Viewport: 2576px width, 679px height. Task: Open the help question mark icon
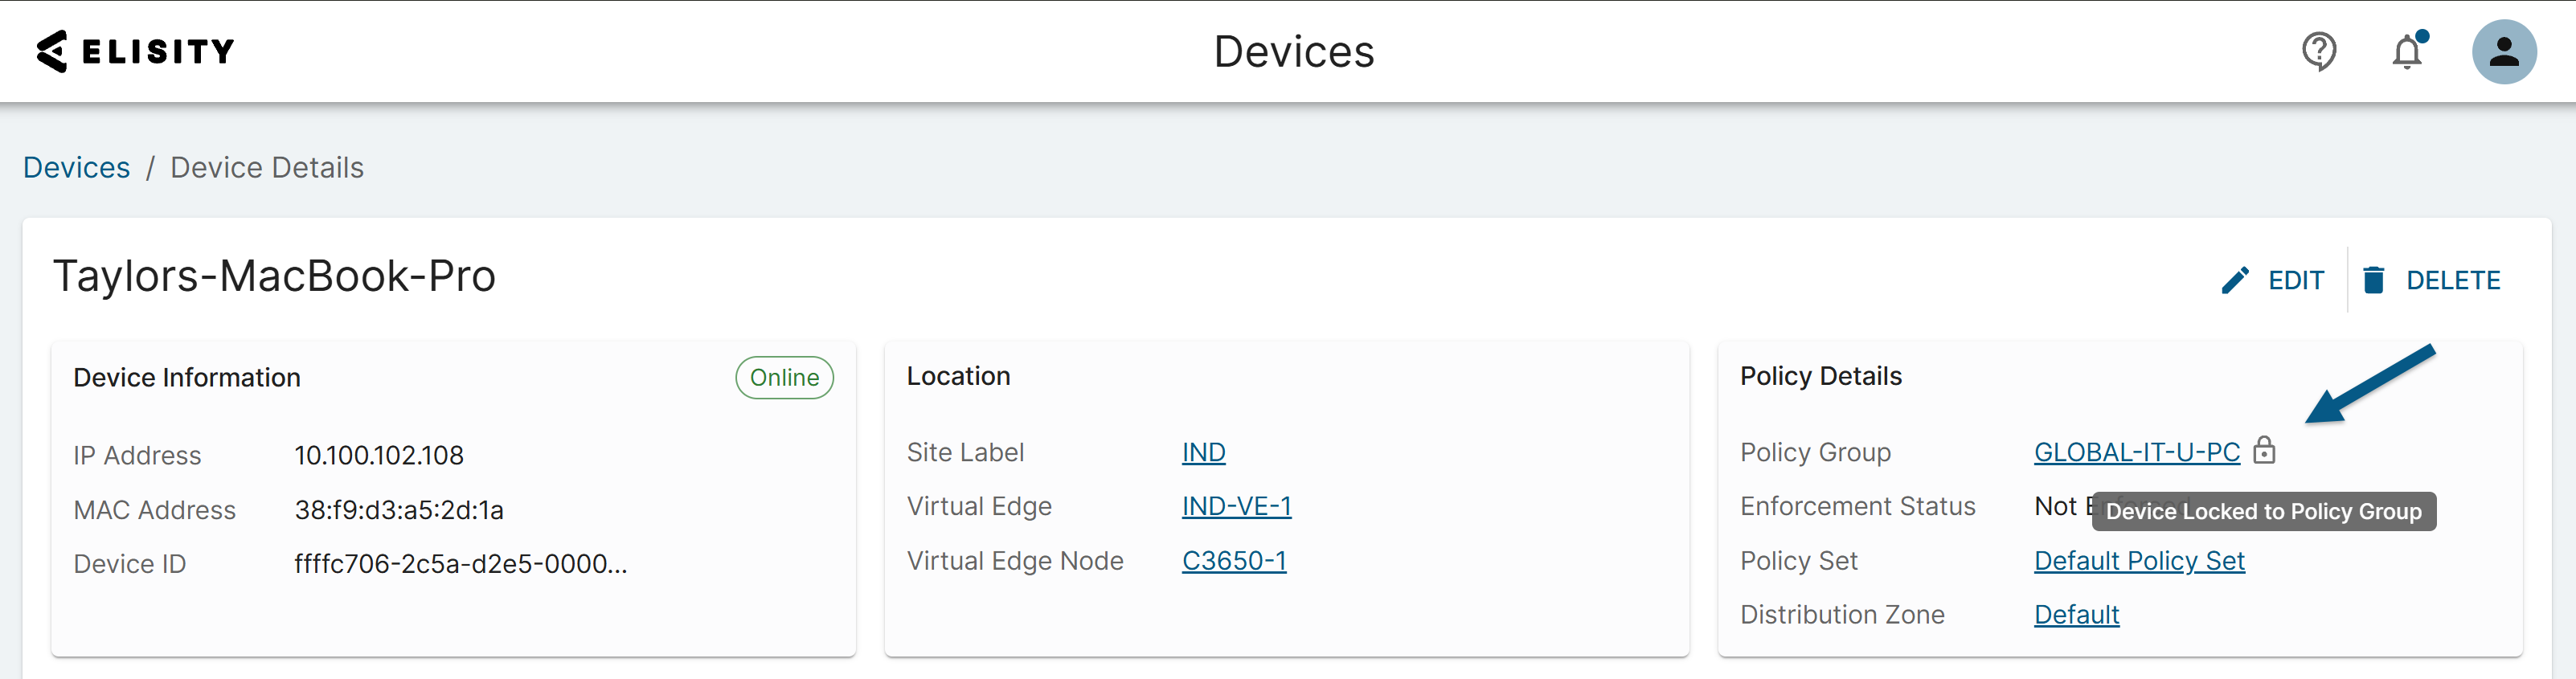click(x=2318, y=51)
